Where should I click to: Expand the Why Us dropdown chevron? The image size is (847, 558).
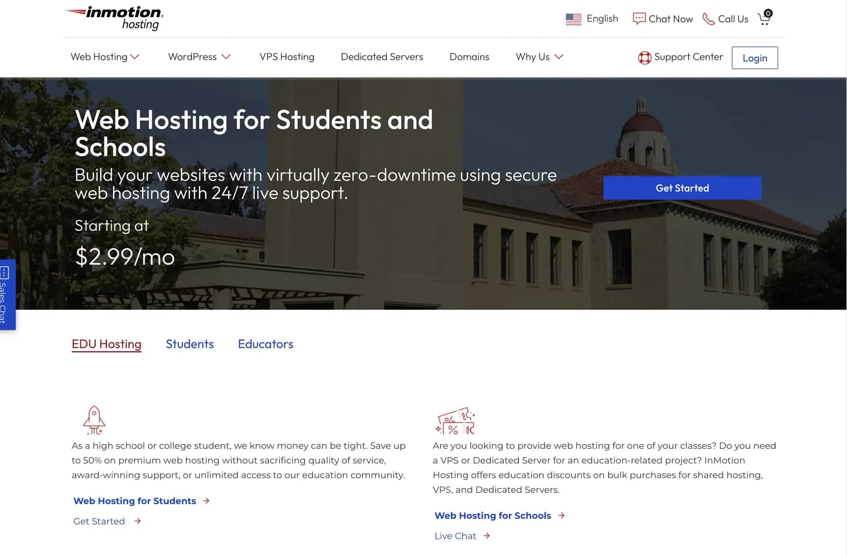(559, 57)
